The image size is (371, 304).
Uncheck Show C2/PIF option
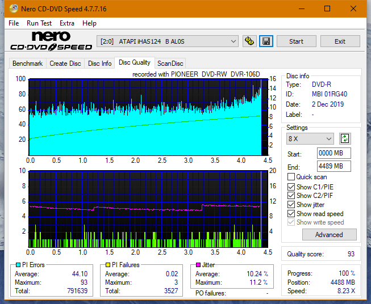(x=291, y=196)
